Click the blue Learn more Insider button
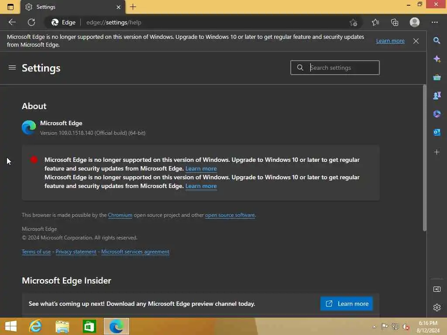Image resolution: width=447 pixels, height=335 pixels. coord(346,304)
